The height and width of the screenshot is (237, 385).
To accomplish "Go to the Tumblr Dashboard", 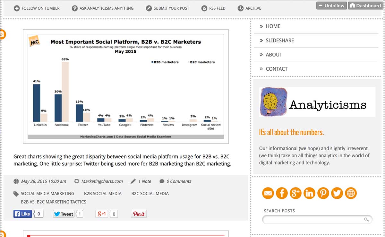I will click(365, 5).
